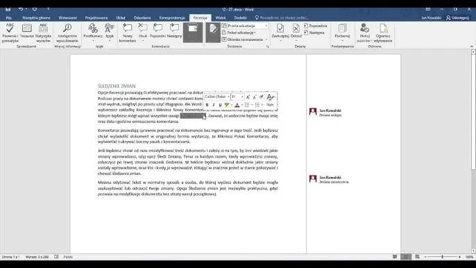Viewport: 476px width, 268px height.
Task: Open Blokuj autorów
Action: click(364, 33)
